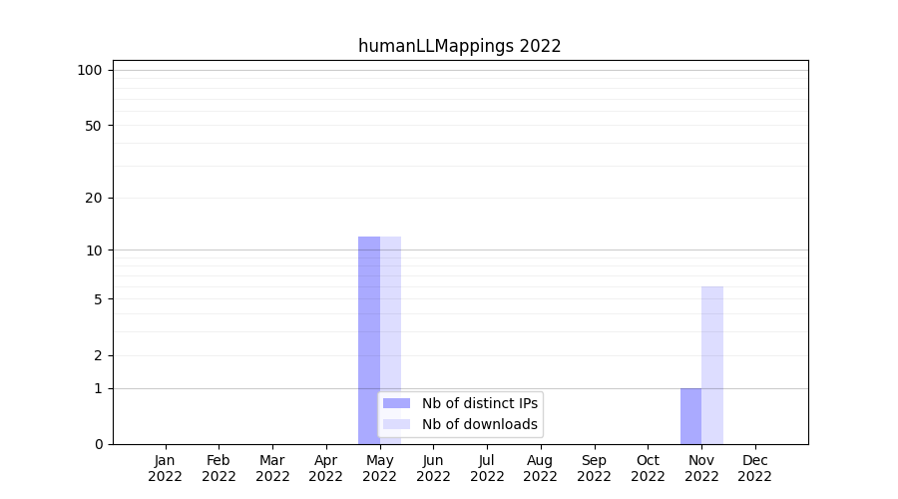Select the light downloads bar for November
The width and height of the screenshot is (898, 499).
point(712,364)
